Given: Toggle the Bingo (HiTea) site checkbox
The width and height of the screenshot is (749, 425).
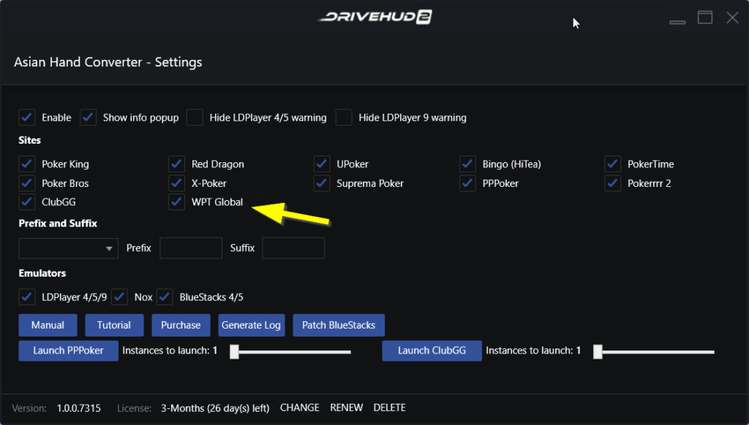Looking at the screenshot, I should coord(467,164).
